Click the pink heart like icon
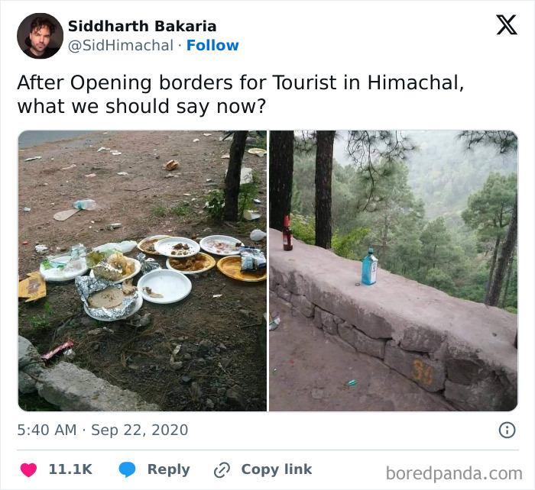 coord(28,469)
